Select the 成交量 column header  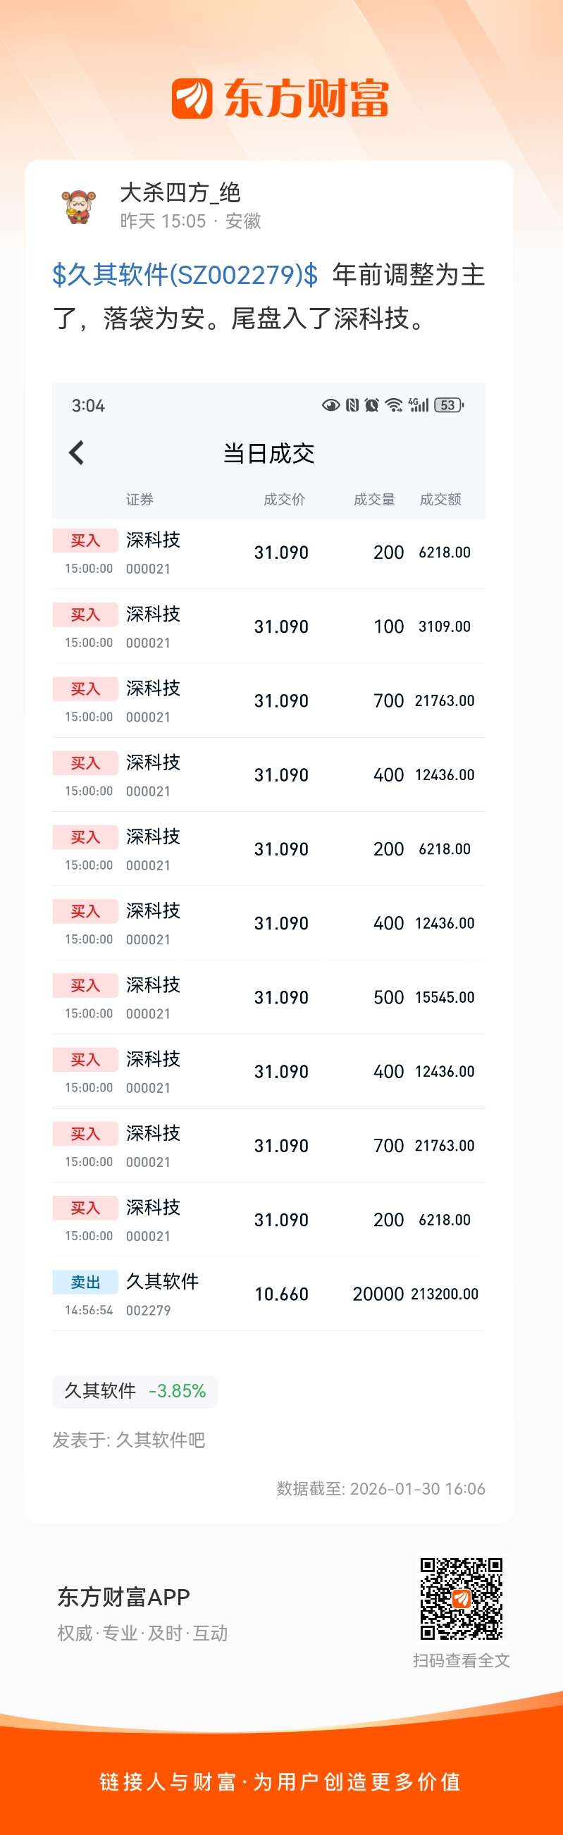point(374,500)
